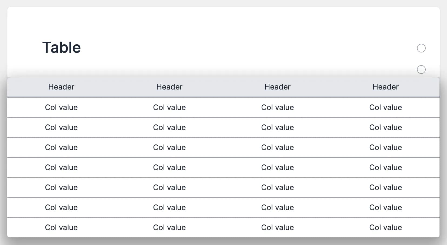
Task: Click the third column Header cell
Action: click(x=277, y=87)
